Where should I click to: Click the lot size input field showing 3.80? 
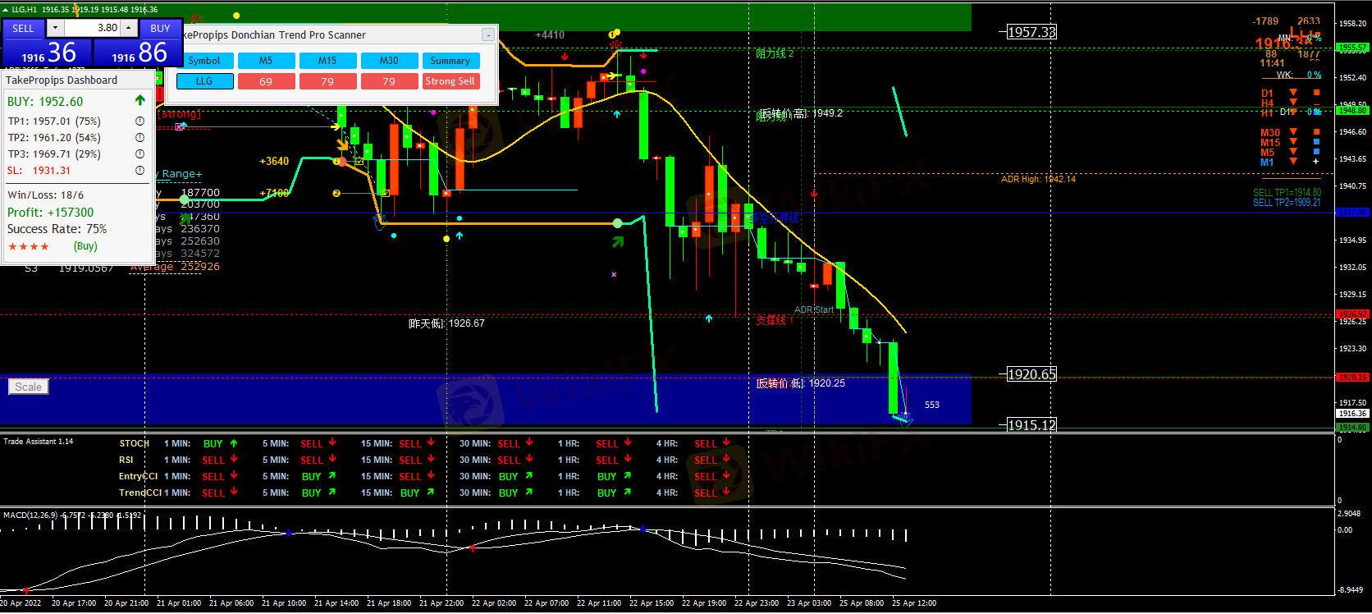pos(92,28)
